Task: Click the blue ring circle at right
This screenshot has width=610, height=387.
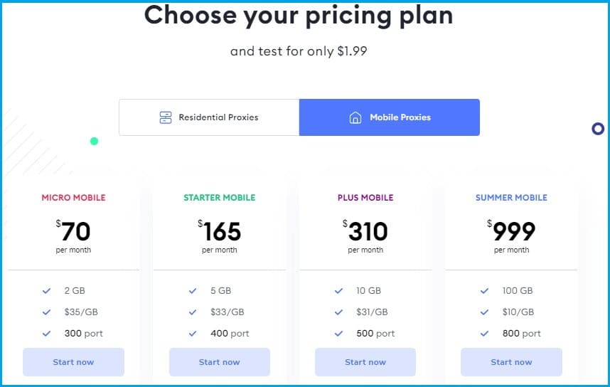Action: [598, 129]
